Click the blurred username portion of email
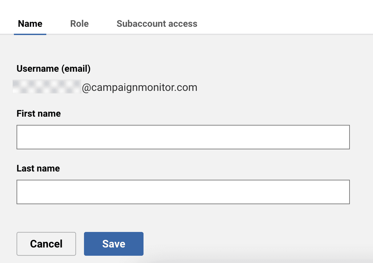 pos(47,87)
